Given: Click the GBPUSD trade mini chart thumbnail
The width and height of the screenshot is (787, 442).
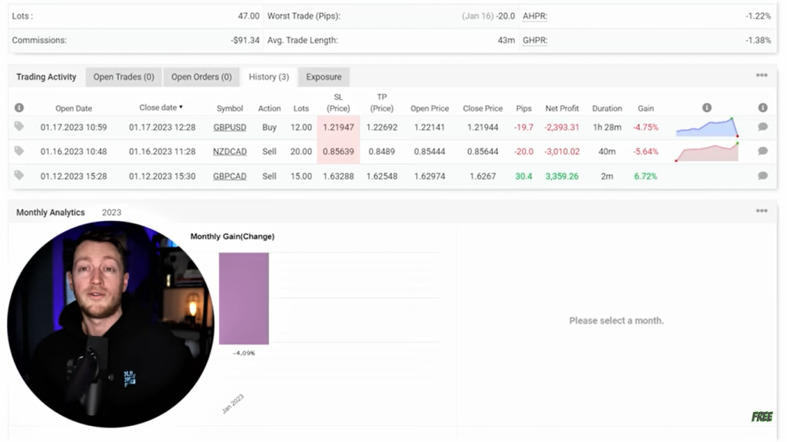Looking at the screenshot, I should pos(706,127).
